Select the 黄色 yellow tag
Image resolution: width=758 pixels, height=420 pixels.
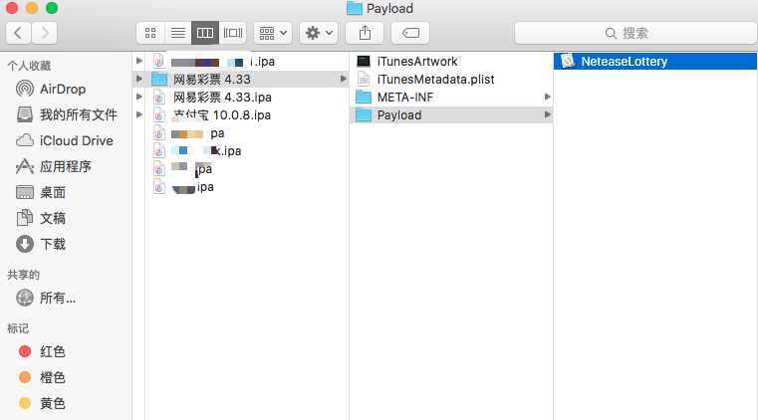coord(42,403)
